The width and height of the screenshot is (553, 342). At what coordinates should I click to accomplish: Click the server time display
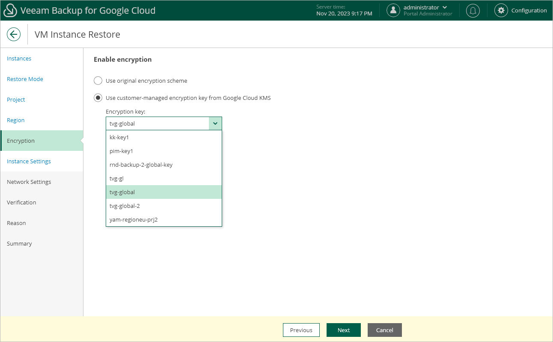click(x=344, y=10)
